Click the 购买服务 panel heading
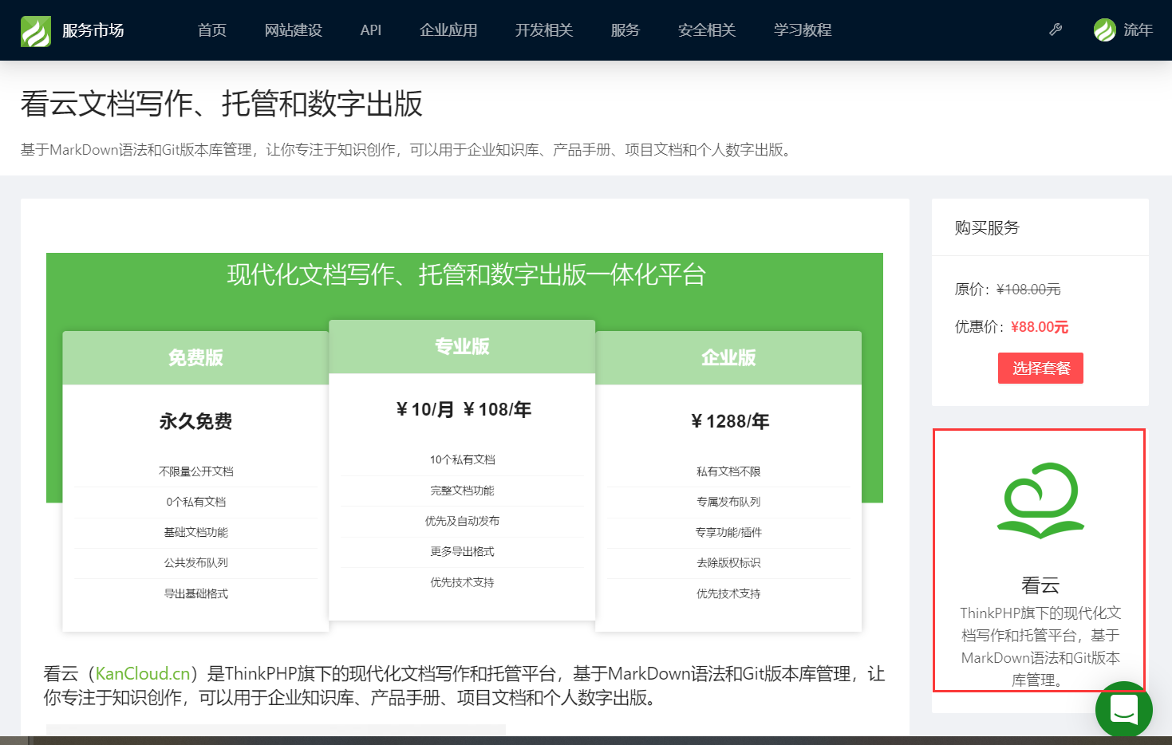Image resolution: width=1172 pixels, height=745 pixels. tap(987, 227)
